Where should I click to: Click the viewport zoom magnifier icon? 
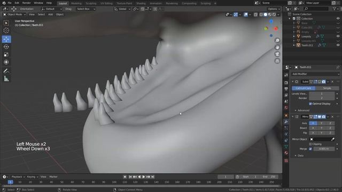click(x=277, y=41)
